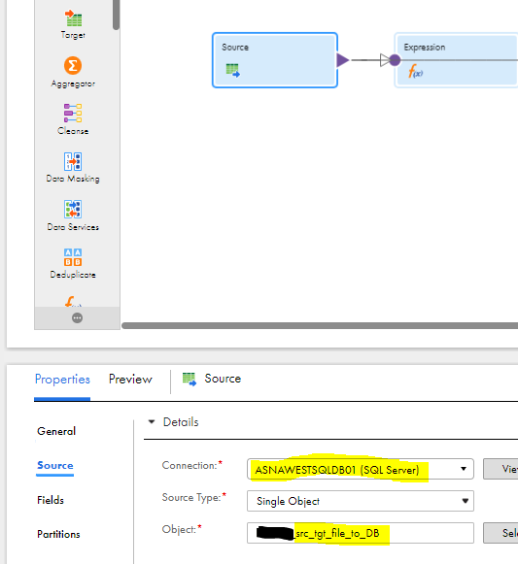Click the palette vertical scrollbar thumb
The width and height of the screenshot is (518, 564).
(x=116, y=15)
